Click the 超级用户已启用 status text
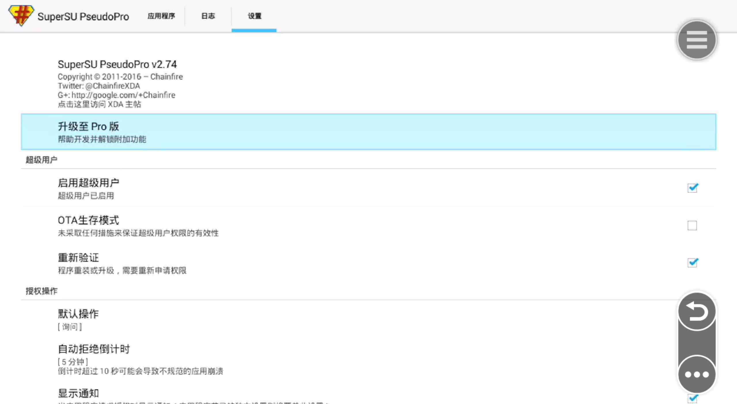The image size is (737, 404). coord(86,196)
